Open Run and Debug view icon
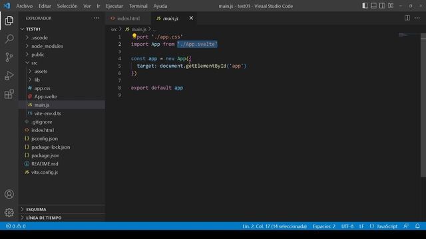 point(9,76)
